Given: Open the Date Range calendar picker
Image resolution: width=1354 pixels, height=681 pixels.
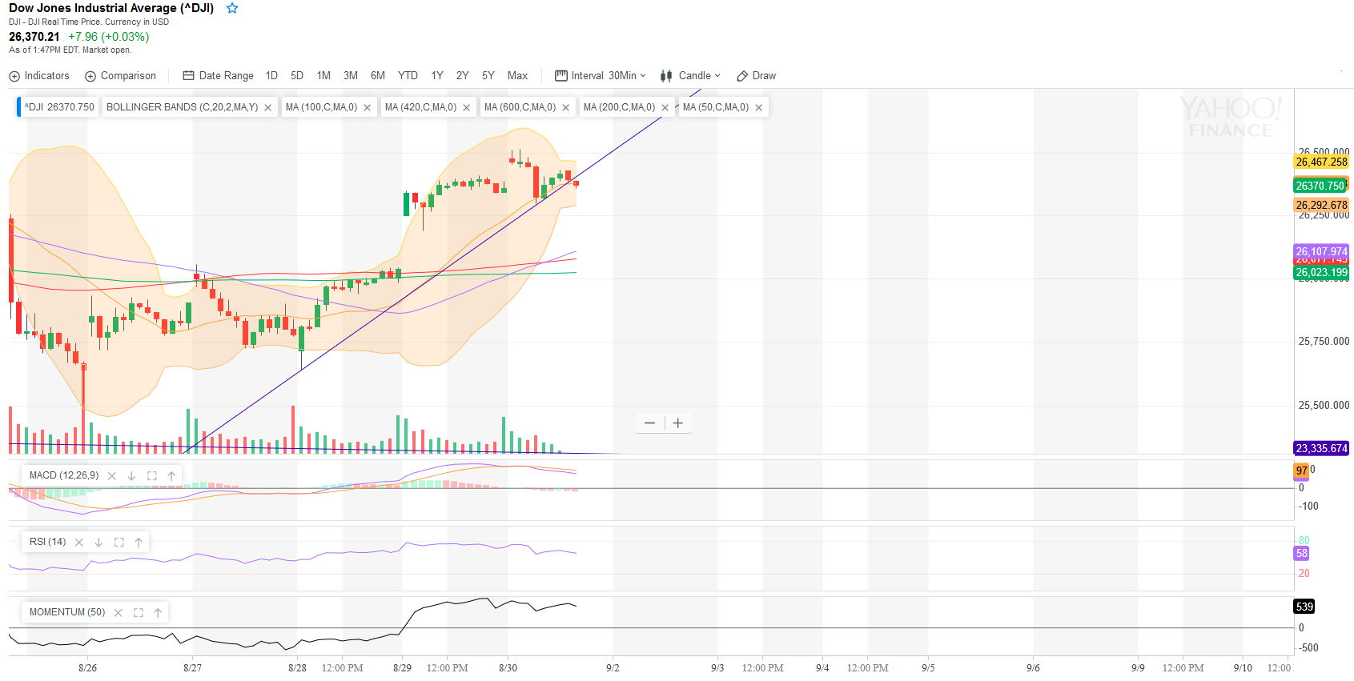Looking at the screenshot, I should [x=219, y=76].
